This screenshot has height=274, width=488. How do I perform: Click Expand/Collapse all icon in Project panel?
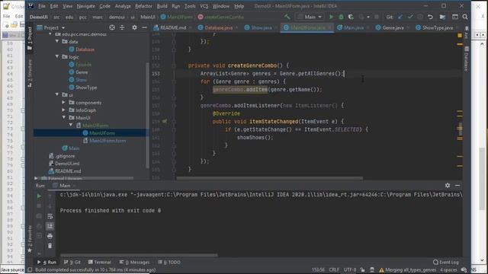(122, 27)
